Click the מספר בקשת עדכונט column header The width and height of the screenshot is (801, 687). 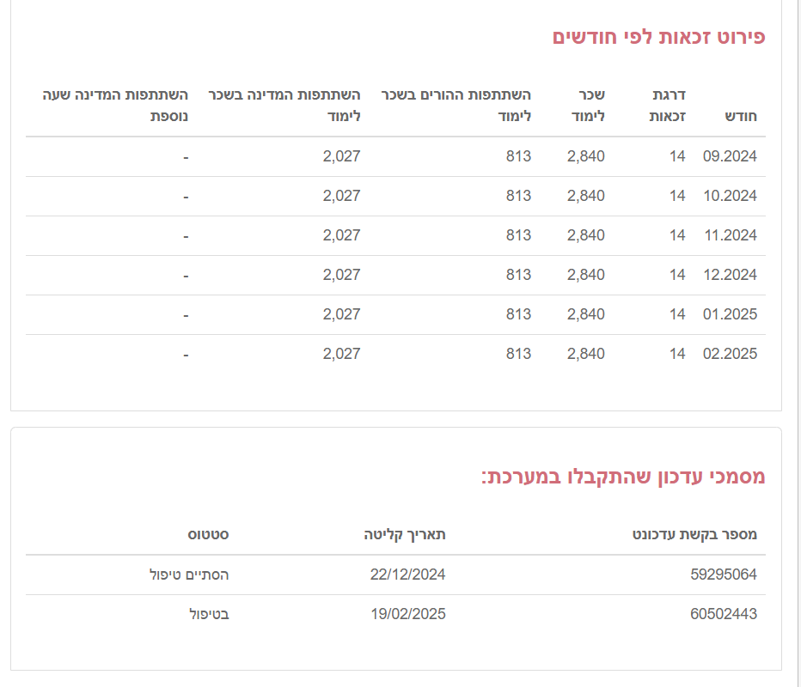point(694,534)
